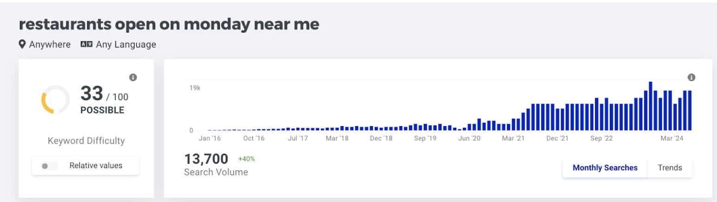This screenshot has width=717, height=202.
Task: Click the Relative values label text
Action: 96,165
